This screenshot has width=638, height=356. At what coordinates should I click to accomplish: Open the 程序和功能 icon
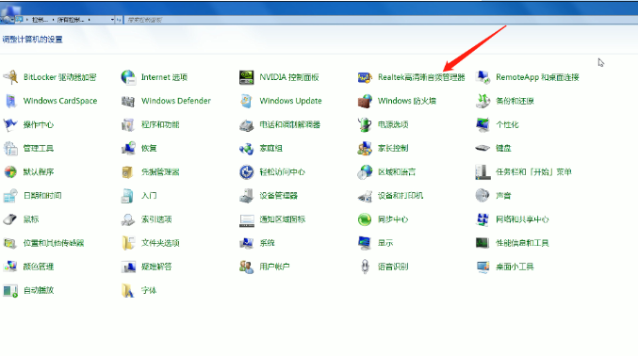coord(128,124)
